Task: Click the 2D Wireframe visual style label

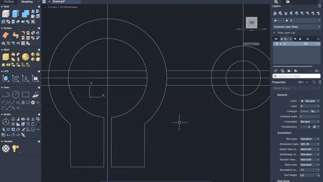Action: coord(69,7)
